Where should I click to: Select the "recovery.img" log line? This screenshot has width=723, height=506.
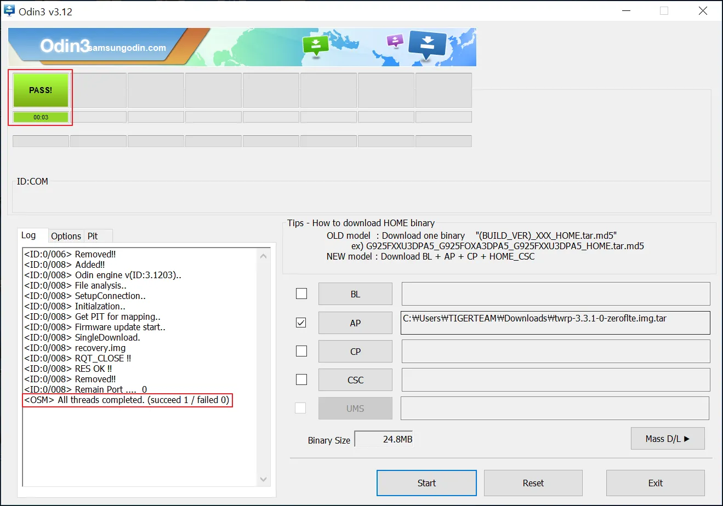tap(75, 348)
